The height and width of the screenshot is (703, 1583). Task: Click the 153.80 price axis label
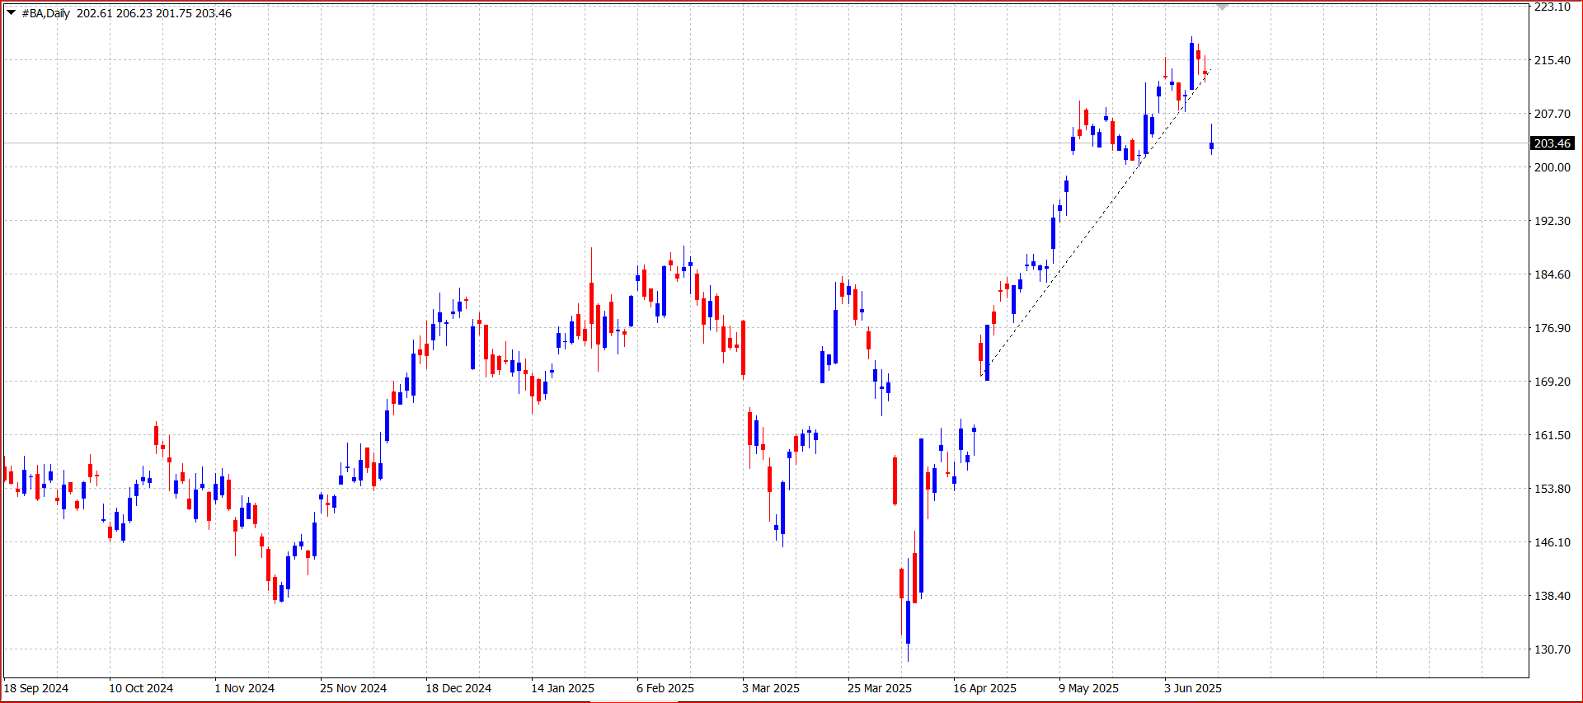click(x=1552, y=489)
